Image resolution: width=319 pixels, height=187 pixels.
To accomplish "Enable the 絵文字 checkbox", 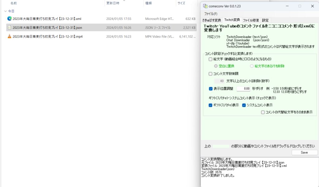I will click(211, 59).
